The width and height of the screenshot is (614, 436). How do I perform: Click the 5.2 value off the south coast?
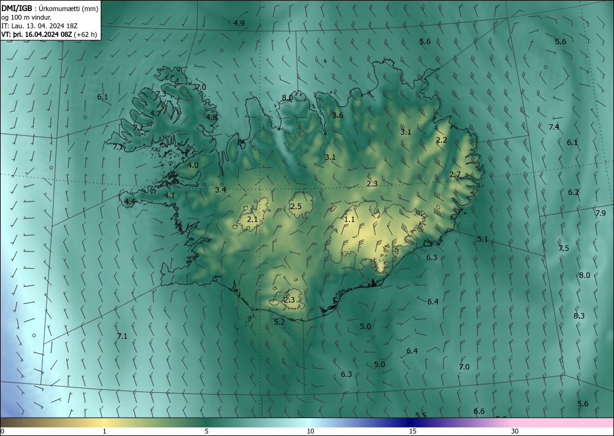pos(279,322)
